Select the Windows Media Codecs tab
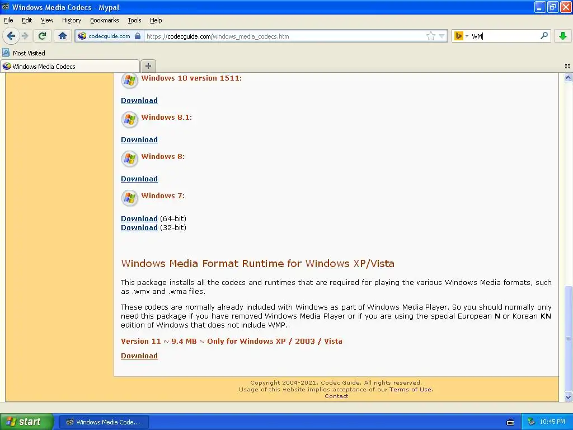 pyautogui.click(x=70, y=66)
